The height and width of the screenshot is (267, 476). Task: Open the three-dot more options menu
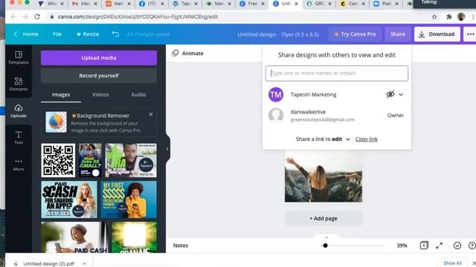point(470,34)
